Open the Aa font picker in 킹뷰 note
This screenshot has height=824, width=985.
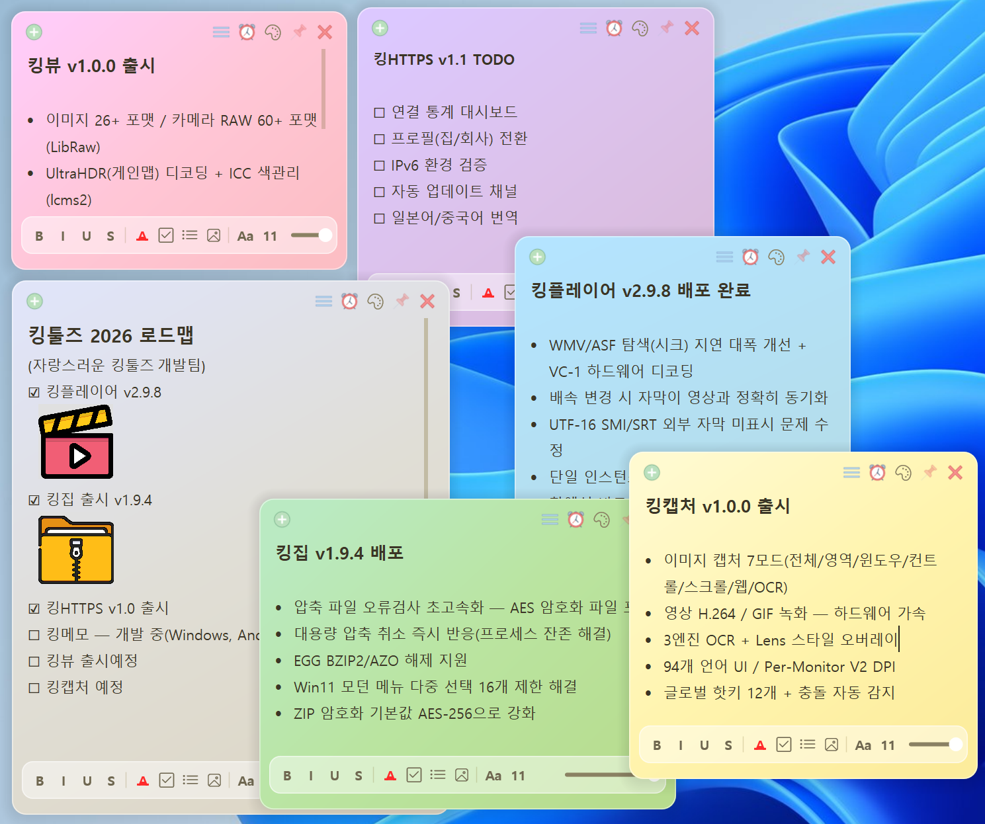click(x=245, y=236)
